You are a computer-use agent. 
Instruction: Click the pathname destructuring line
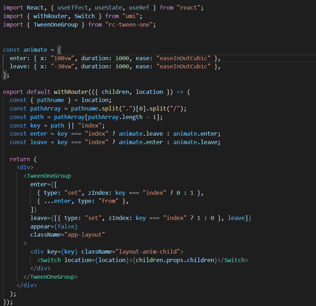point(50,100)
